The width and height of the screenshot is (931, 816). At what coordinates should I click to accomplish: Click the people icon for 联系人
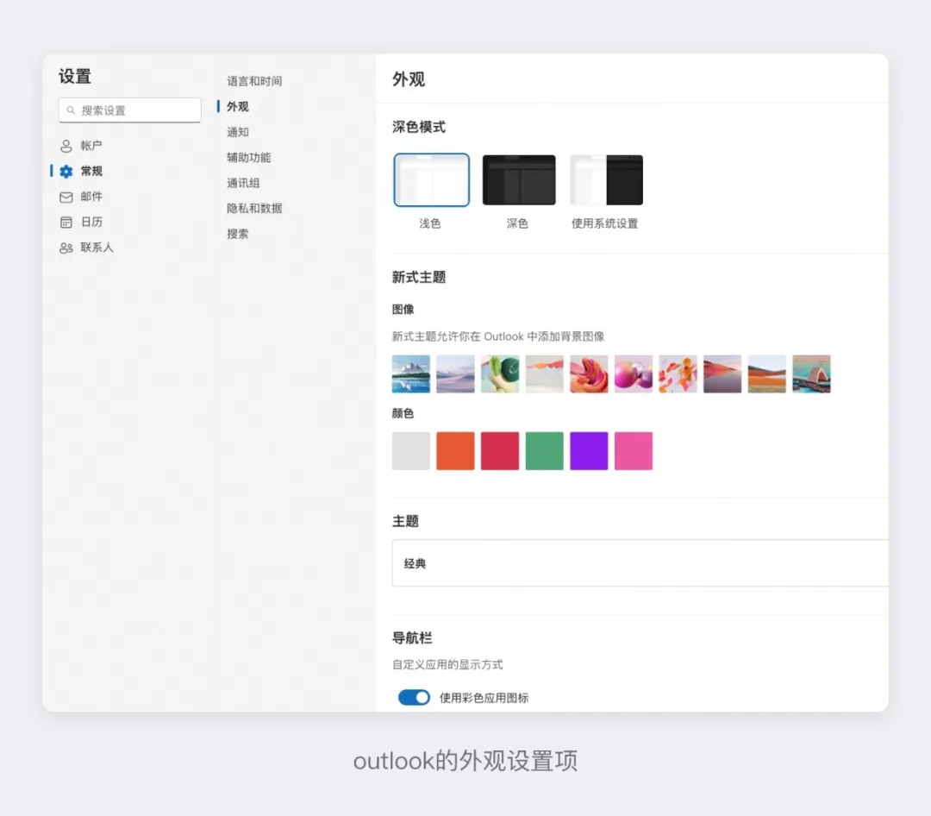[x=66, y=248]
